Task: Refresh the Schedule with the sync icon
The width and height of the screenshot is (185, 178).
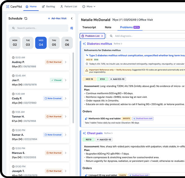Action: click(26, 18)
